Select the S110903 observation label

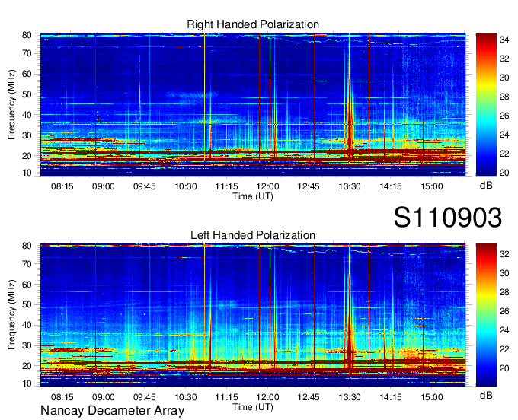[448, 218]
